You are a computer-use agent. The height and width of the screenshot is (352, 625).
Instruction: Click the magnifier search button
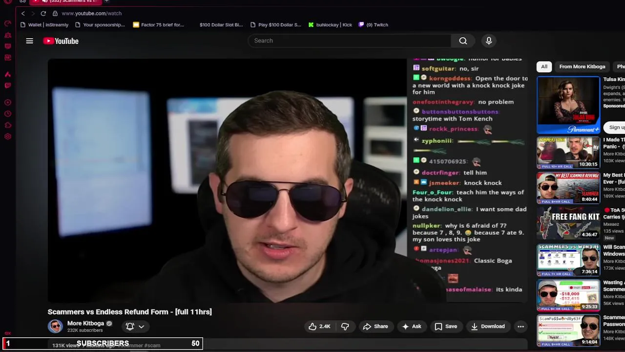coord(463,41)
